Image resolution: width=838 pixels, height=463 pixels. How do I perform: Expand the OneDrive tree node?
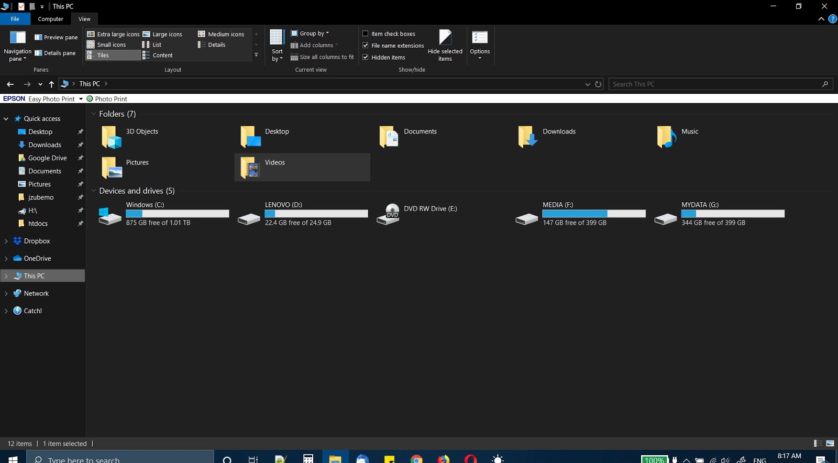pos(6,258)
